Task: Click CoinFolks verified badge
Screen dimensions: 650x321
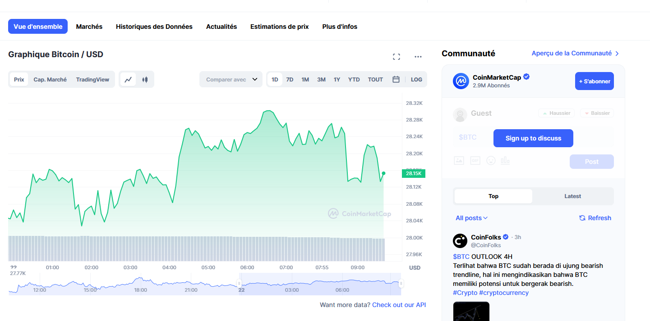Action: pyautogui.click(x=506, y=237)
